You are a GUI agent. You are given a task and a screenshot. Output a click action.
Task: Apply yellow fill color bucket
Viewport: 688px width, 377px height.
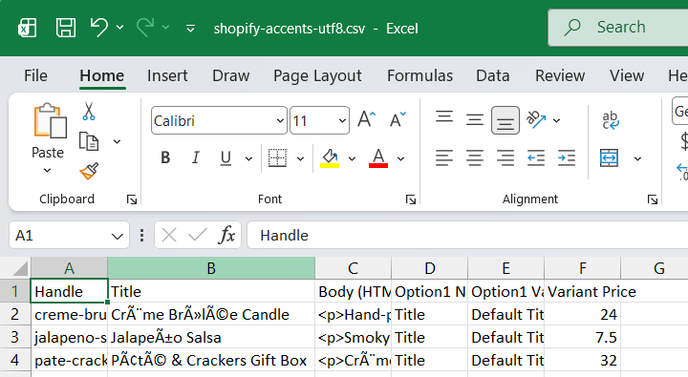330,157
